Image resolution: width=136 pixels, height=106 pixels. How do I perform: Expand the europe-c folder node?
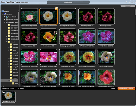pyautogui.click(x=9, y=61)
